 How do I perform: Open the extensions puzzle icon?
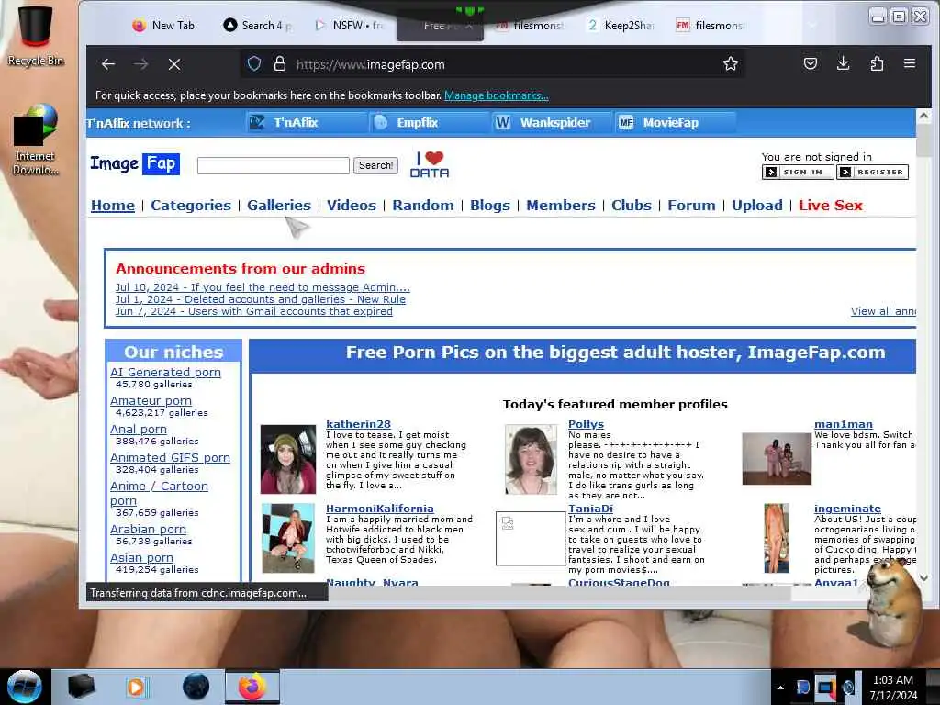tap(877, 63)
